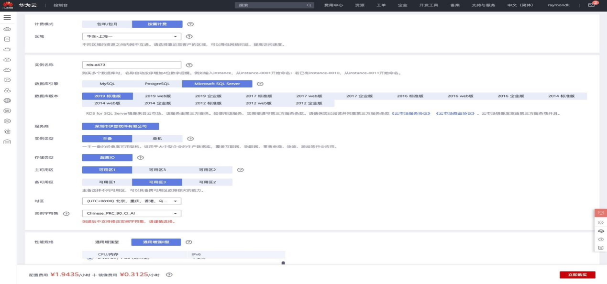Click help icon next to storage type
This screenshot has width=607, height=284.
click(x=140, y=157)
